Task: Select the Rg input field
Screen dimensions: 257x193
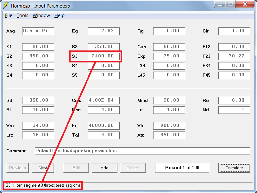Action: [x=169, y=31]
